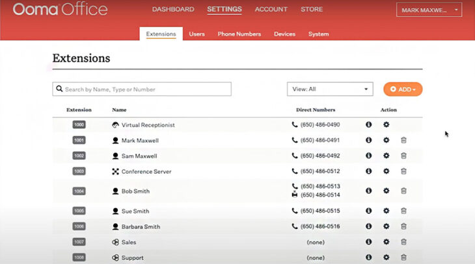Open gear settings for Bob Smith
Image resolution: width=475 pixels, height=264 pixels.
(x=386, y=191)
